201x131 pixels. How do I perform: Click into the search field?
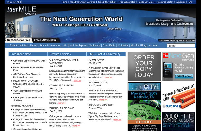pyautogui.click(x=181, y=46)
